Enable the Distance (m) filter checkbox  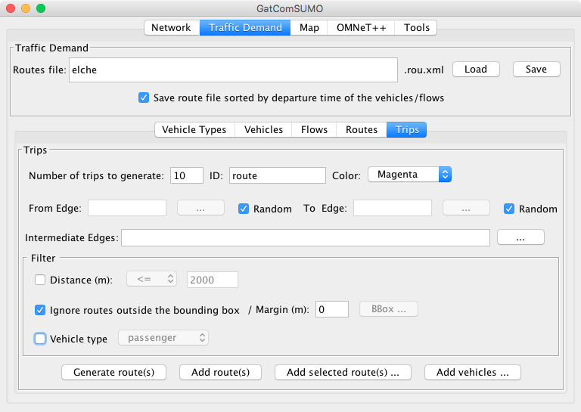(x=41, y=280)
